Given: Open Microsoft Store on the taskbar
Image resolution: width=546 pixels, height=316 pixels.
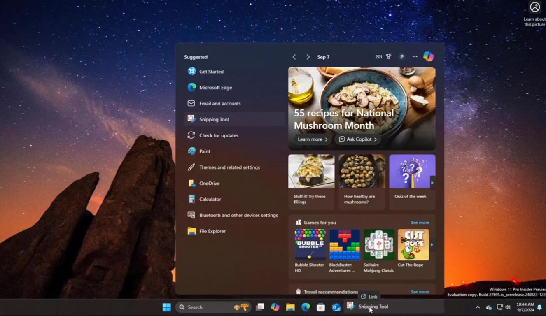Looking at the screenshot, I should pyautogui.click(x=321, y=307).
